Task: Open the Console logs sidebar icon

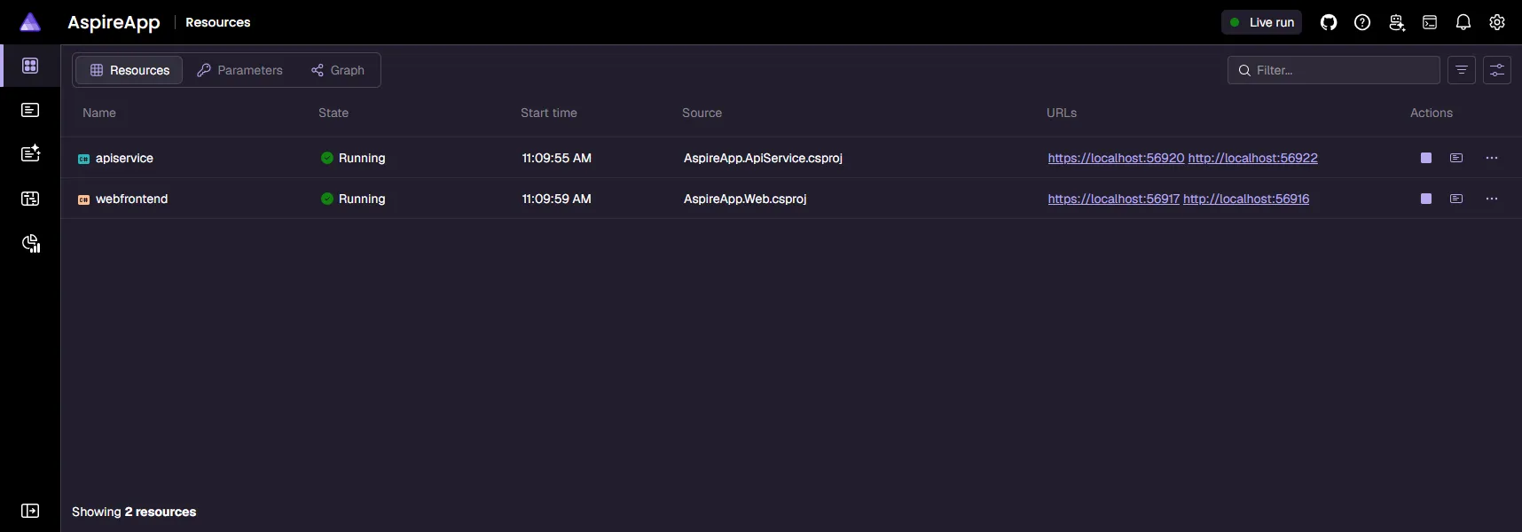Action: [x=30, y=110]
